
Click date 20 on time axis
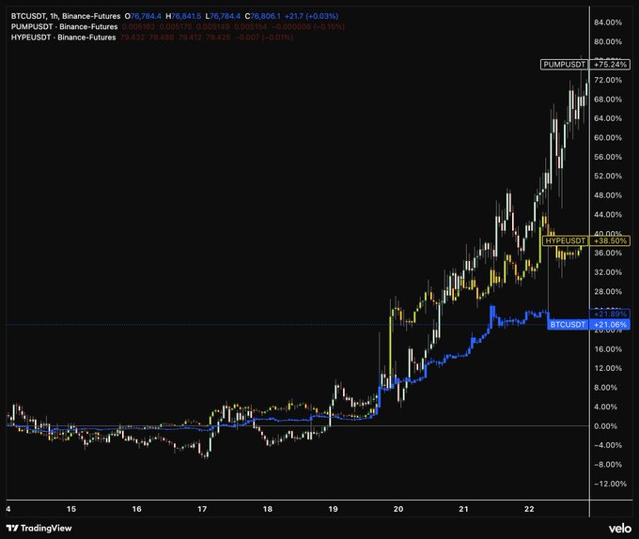coord(398,509)
